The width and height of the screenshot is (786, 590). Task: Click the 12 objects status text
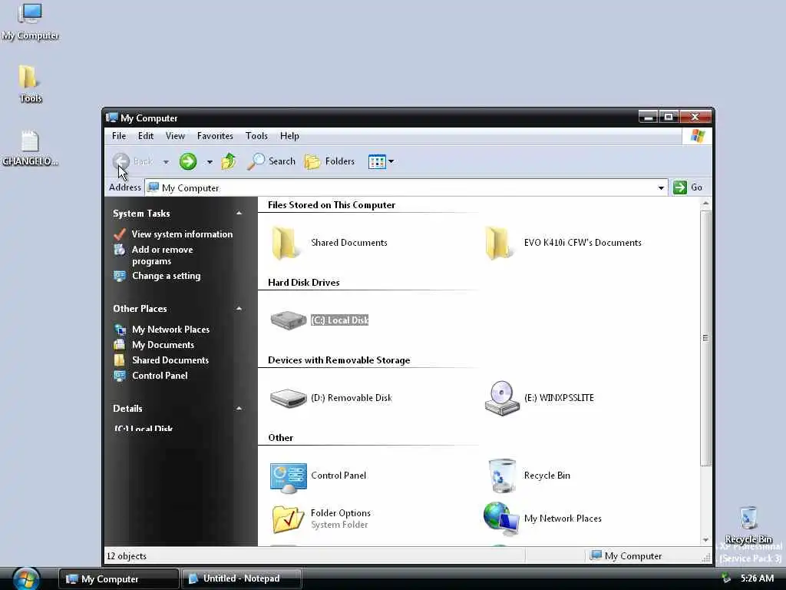127,556
